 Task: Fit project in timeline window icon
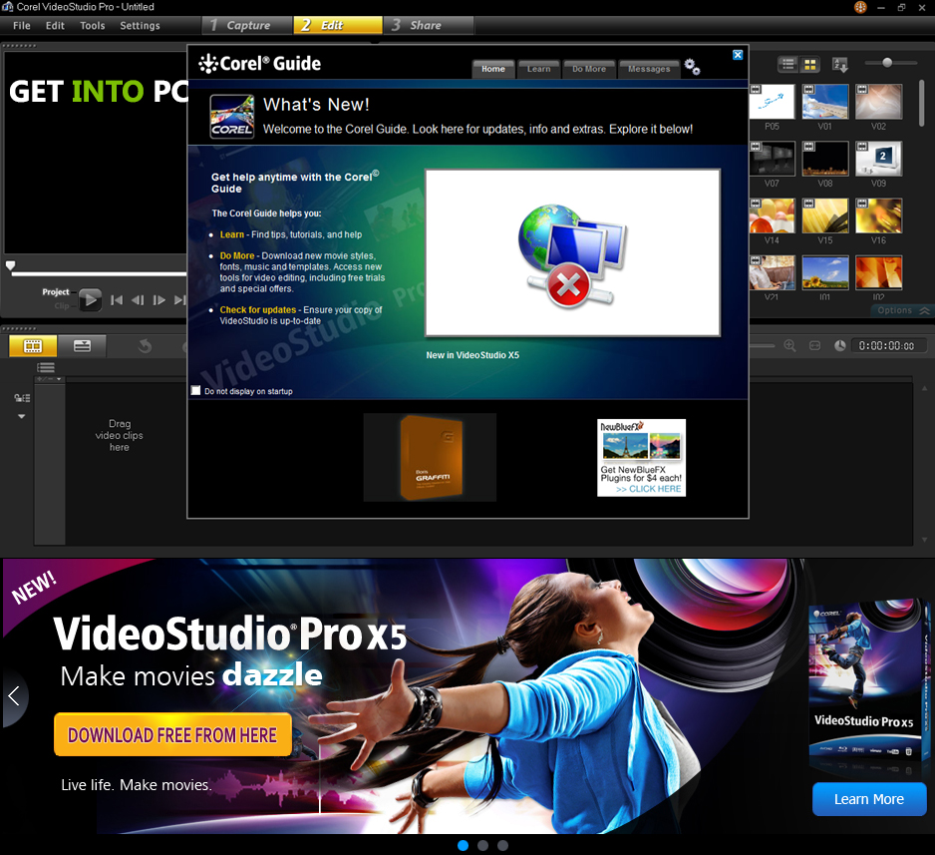click(814, 345)
